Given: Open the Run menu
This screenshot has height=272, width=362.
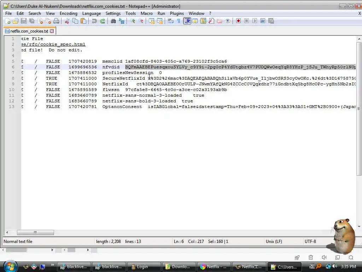Looking at the screenshot, I should pyautogui.click(x=161, y=13).
